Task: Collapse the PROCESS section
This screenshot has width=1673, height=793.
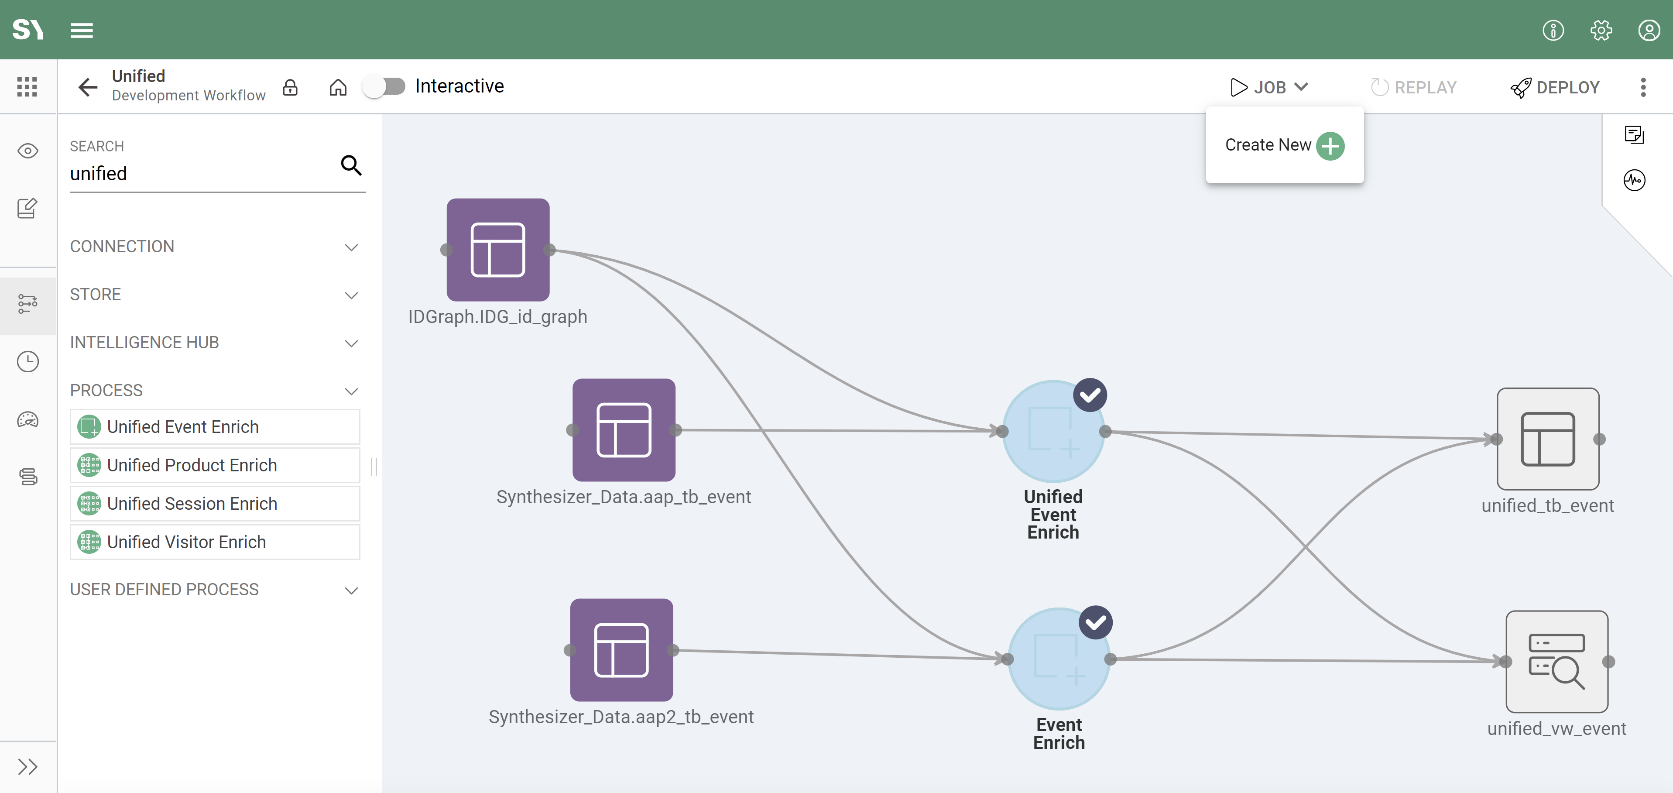Action: click(214, 390)
